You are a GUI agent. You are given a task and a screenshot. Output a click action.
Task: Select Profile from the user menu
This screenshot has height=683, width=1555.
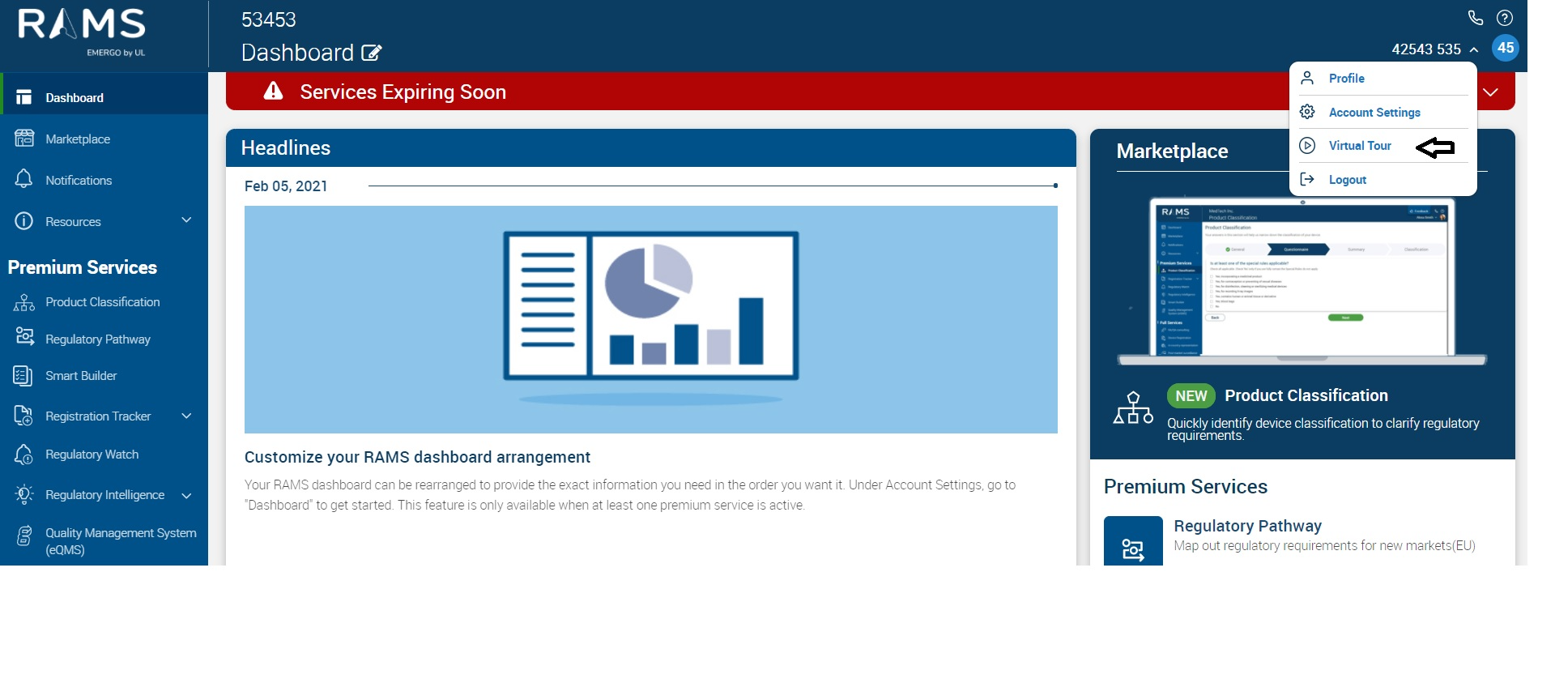[x=1347, y=79]
